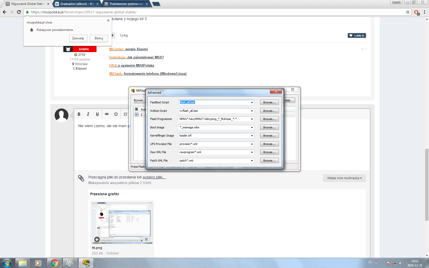Viewport: 429px width, 268px height.
Task: Open the wybierz pliki link
Action: pos(154,177)
